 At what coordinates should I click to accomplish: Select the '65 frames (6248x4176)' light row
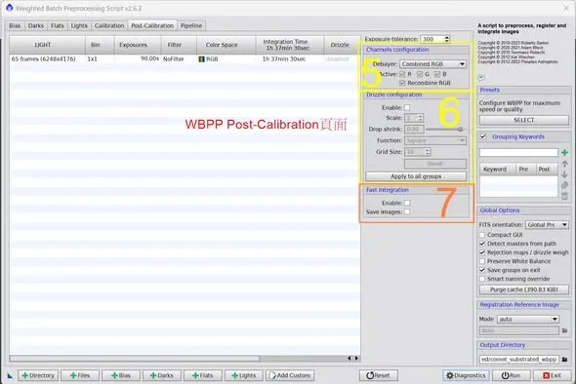pos(185,59)
